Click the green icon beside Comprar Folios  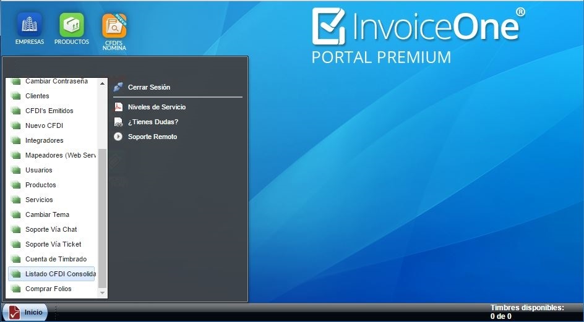tap(15, 289)
